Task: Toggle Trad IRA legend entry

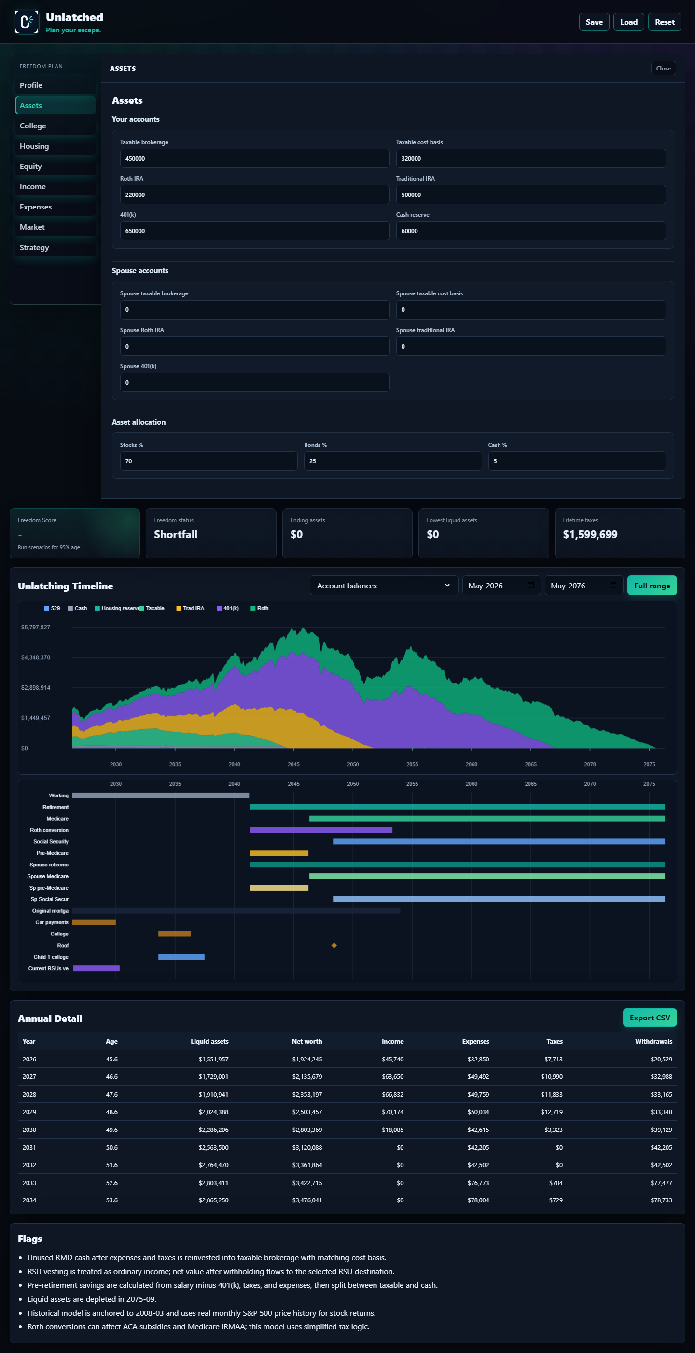Action: [x=190, y=608]
